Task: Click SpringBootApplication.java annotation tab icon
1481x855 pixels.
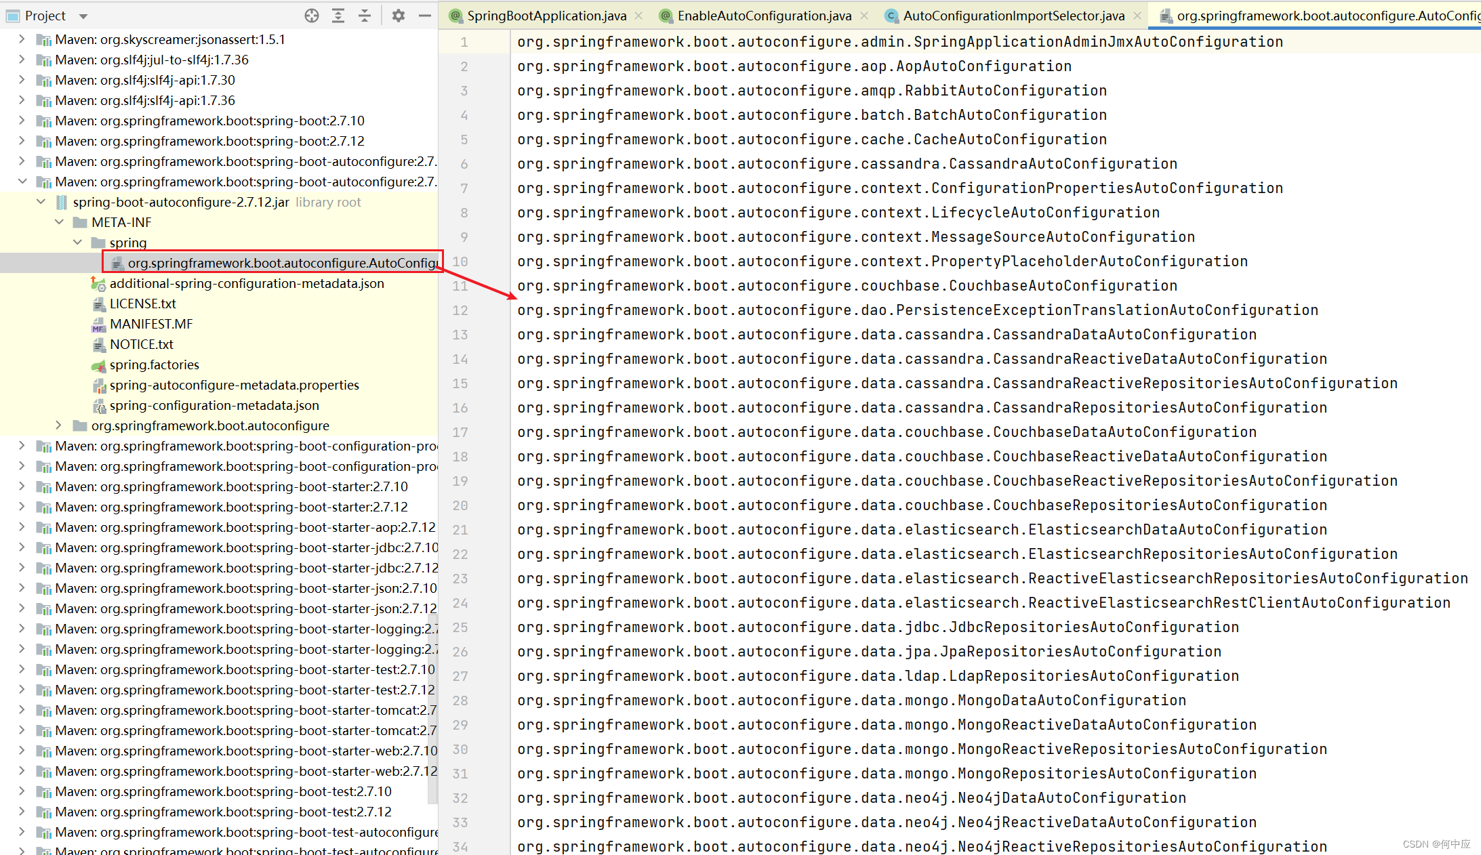Action: [456, 16]
